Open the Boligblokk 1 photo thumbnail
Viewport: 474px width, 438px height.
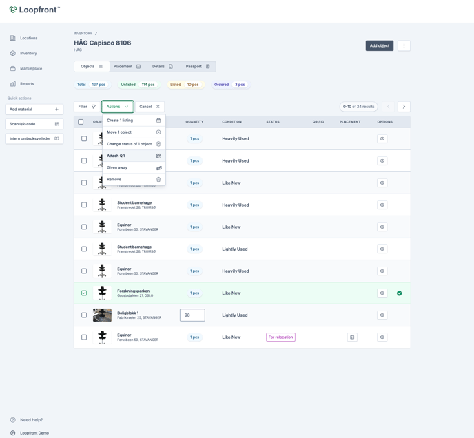point(102,315)
